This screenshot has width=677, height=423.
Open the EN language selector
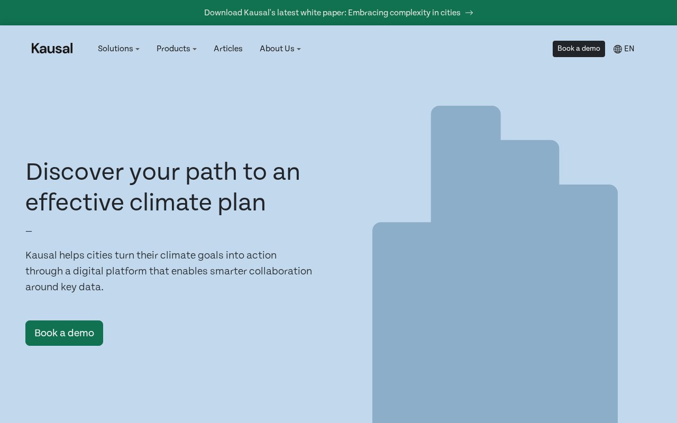pos(624,49)
